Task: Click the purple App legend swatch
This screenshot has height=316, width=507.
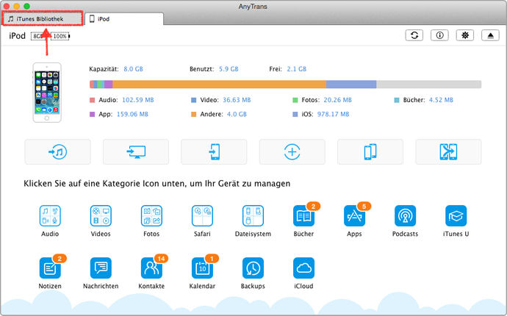Action: click(x=92, y=114)
